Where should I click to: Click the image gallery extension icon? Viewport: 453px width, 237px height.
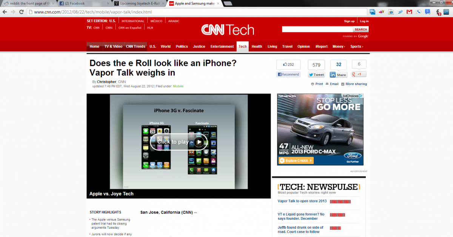pyautogui.click(x=373, y=12)
